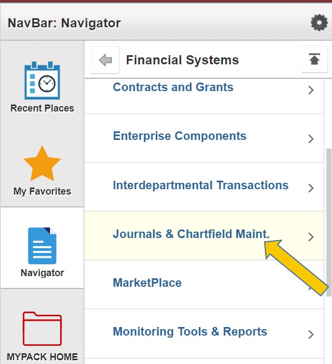Screen dimensions: 332x364
Task: Expand Interdepartmental Transactions chevron
Action: pos(311,188)
